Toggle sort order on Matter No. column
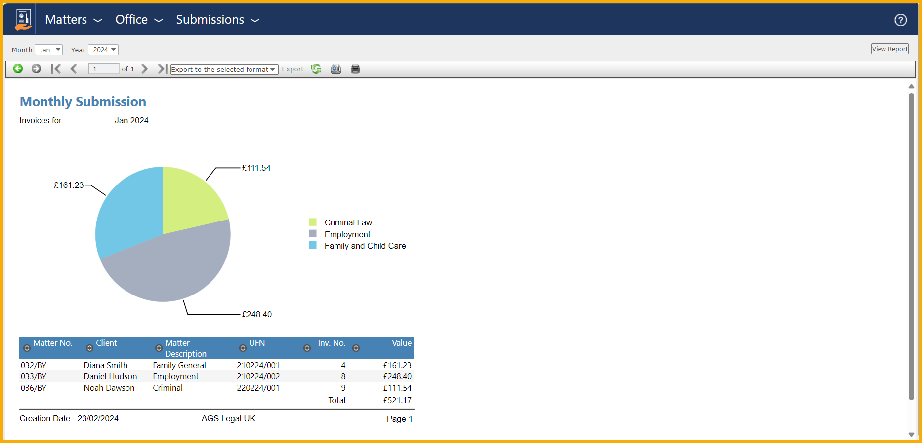 tap(27, 348)
